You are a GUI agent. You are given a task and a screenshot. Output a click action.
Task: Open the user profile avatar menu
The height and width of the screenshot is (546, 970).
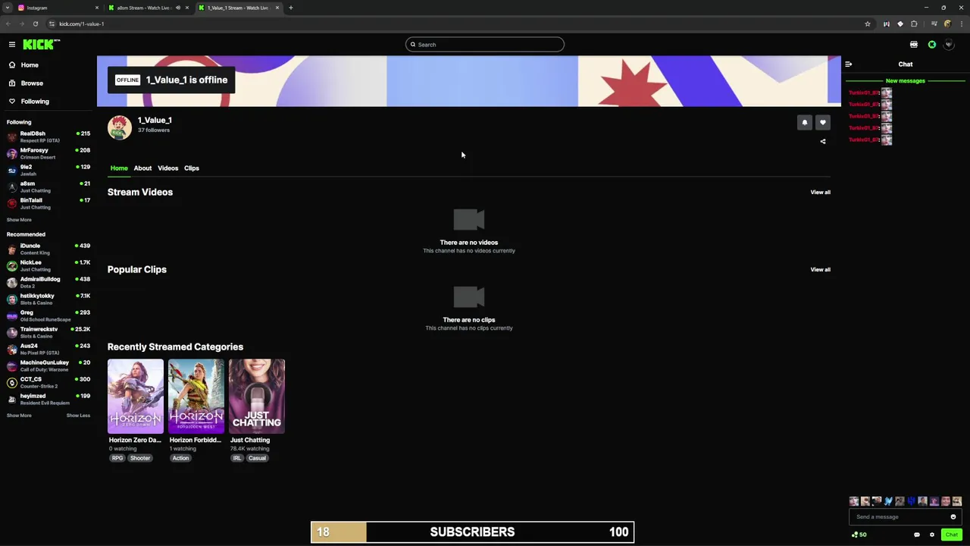(x=949, y=45)
